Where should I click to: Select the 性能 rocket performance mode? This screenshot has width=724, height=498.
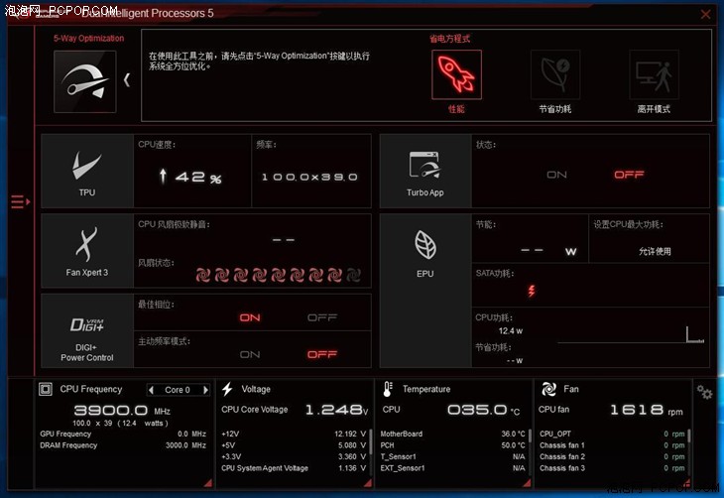(x=456, y=74)
